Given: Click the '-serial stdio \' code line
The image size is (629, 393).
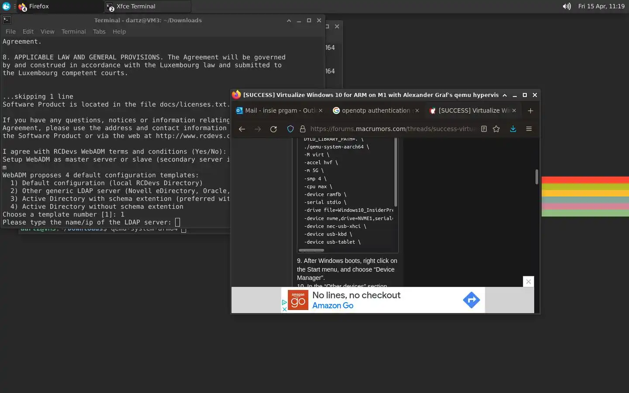Looking at the screenshot, I should click(x=325, y=202).
